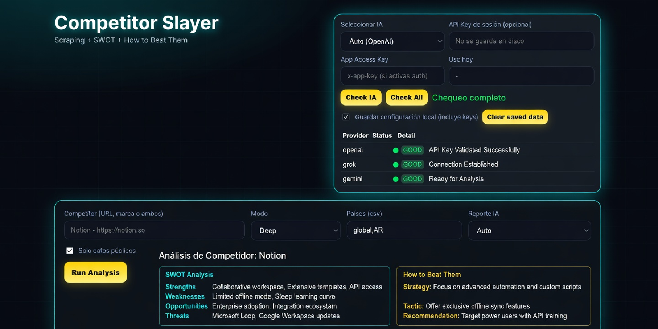Viewport: 658px width, 329px height.
Task: Click 'Análisis de Competidor: Notion' heading
Action: point(222,256)
